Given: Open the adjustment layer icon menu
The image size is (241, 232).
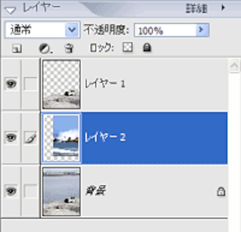Looking at the screenshot, I should [45, 49].
